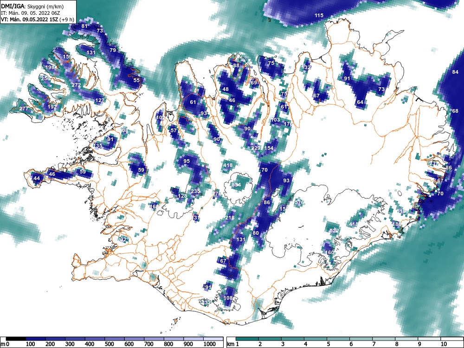Screen dimensions: 464x348
Task: Select the value 132 in the northeast
Action: pos(306,67)
